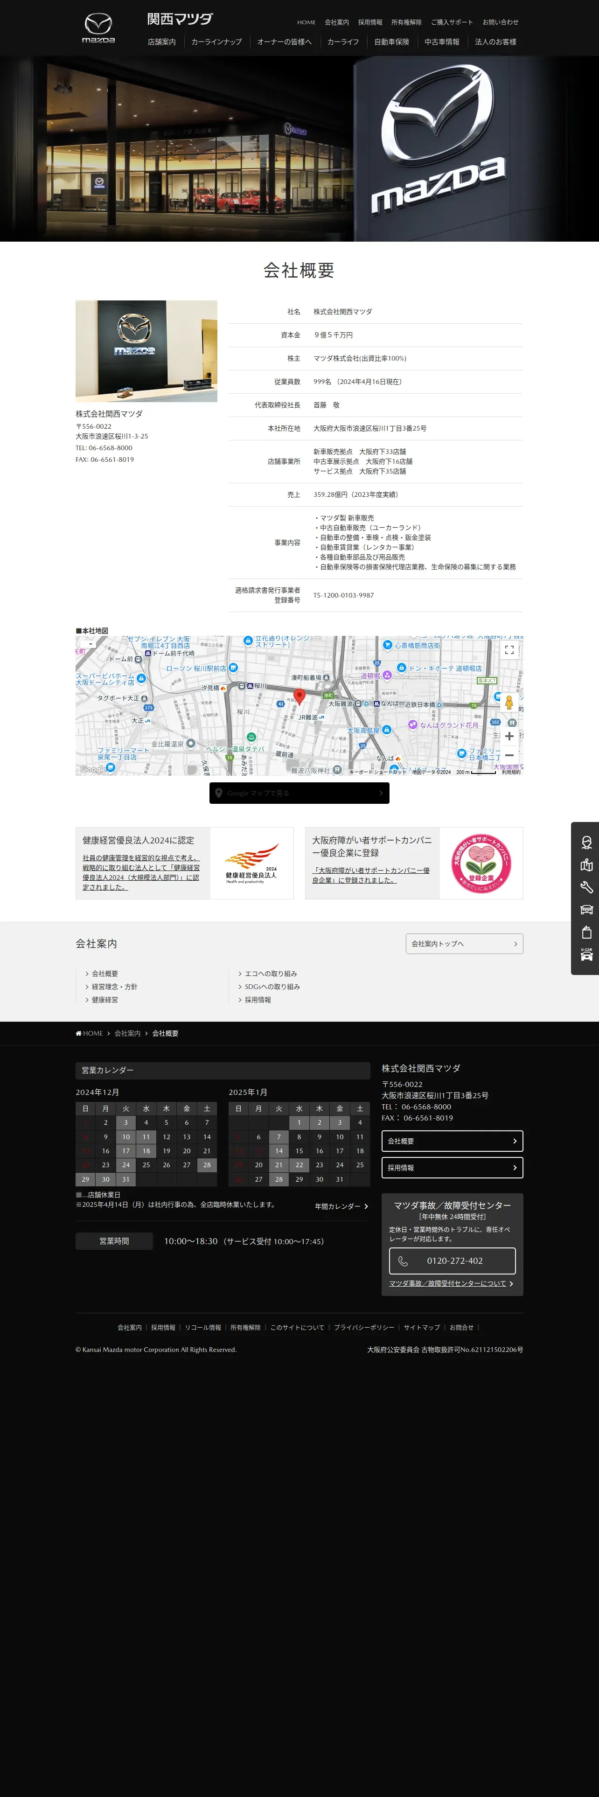Open 会社概要 in the 会社案内 link list

point(104,973)
